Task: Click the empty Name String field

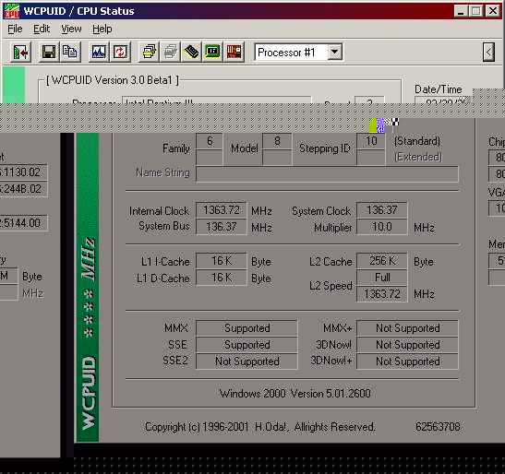Action: [x=327, y=174]
